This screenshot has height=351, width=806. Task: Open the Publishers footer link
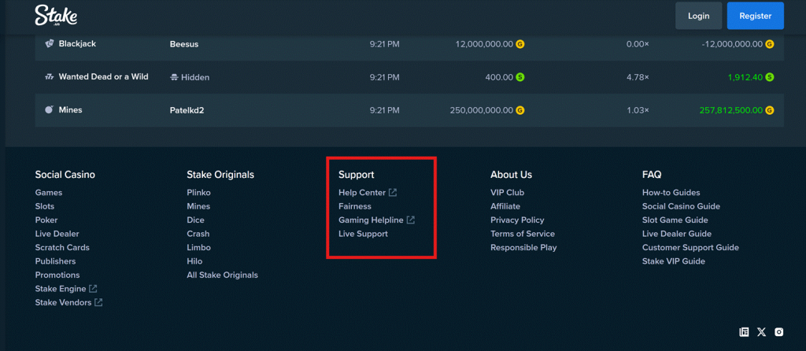[x=56, y=261]
